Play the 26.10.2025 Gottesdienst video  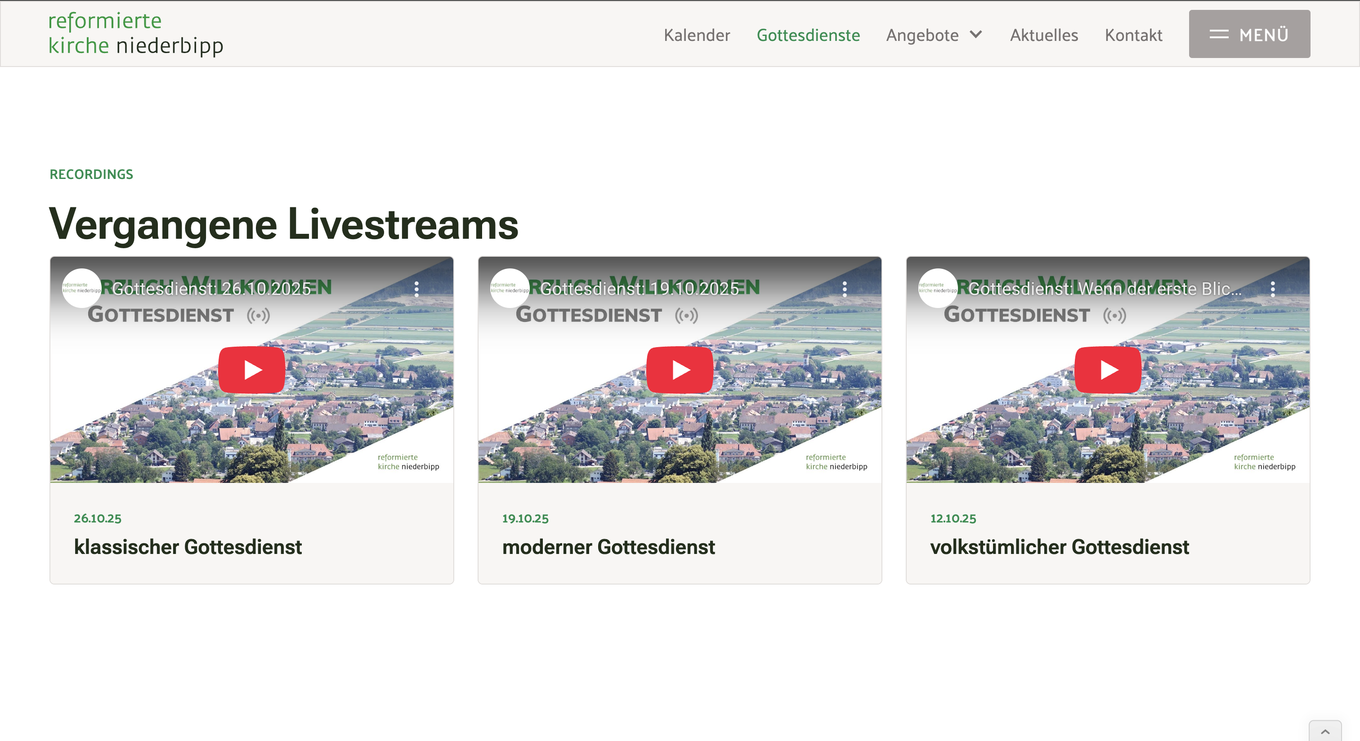(x=251, y=370)
